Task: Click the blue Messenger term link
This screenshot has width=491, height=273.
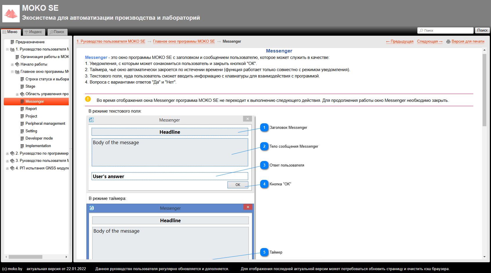Action: (x=96, y=57)
